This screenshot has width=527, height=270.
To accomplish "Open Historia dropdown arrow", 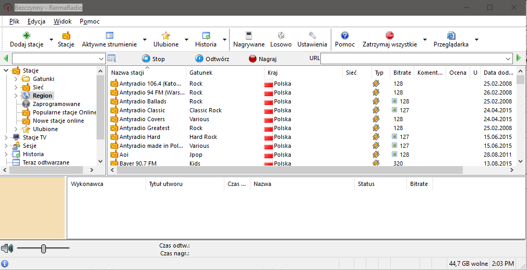I will tap(224, 40).
